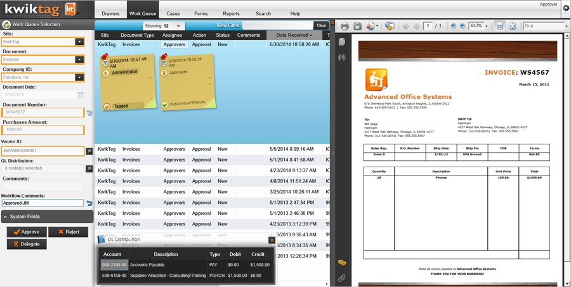The height and width of the screenshot is (287, 571).
Task: Open the Company ID dropdown
Action: click(79, 77)
